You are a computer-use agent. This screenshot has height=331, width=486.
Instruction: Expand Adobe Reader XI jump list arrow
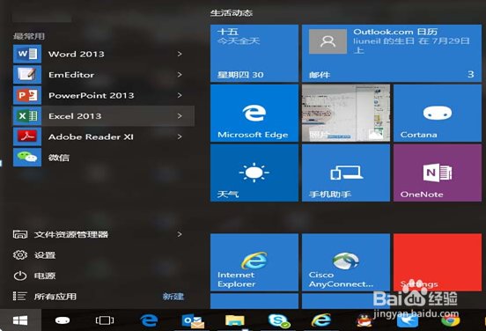click(x=180, y=136)
